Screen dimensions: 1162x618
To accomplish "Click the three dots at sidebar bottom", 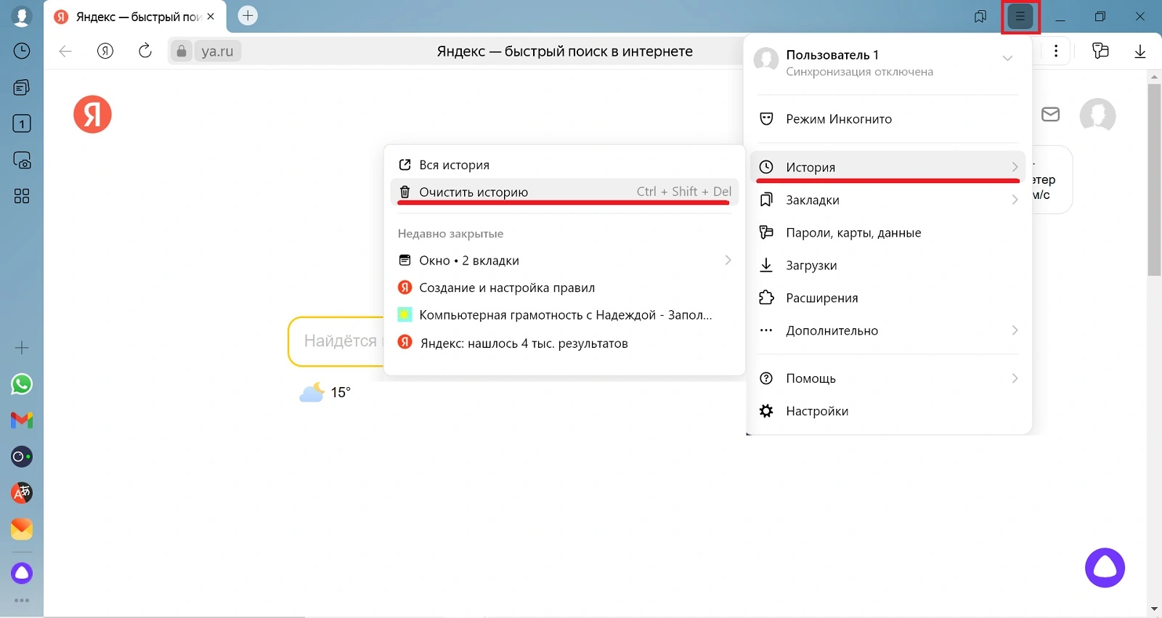I will pyautogui.click(x=22, y=601).
